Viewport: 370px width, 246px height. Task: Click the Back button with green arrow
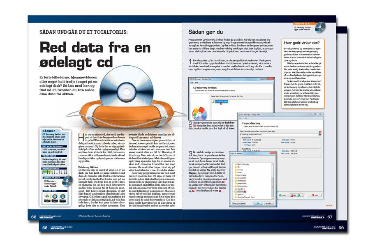(283, 195)
